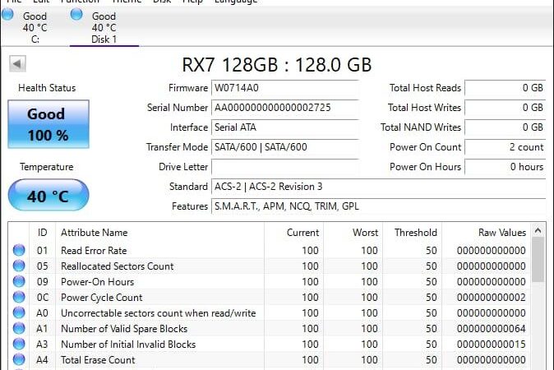Click the Total Erase Count status orb
The height and width of the screenshot is (370, 554).
pos(19,360)
